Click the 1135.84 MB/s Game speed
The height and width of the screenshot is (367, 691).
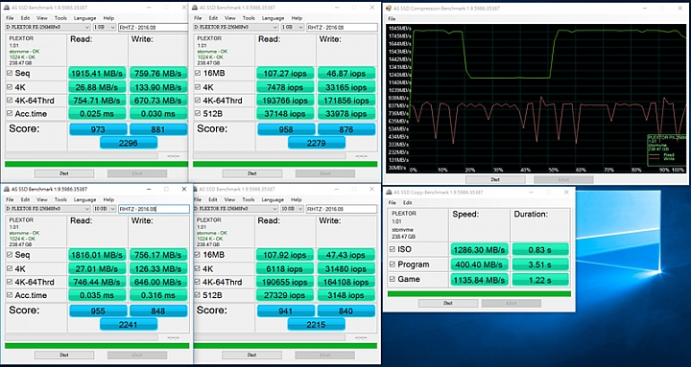click(x=480, y=279)
